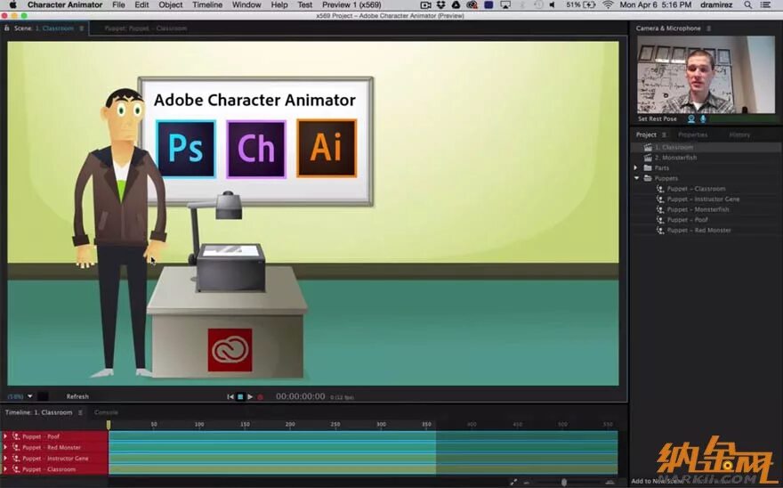The width and height of the screenshot is (783, 488).
Task: Go to start of timeline playback button
Action: click(x=230, y=396)
